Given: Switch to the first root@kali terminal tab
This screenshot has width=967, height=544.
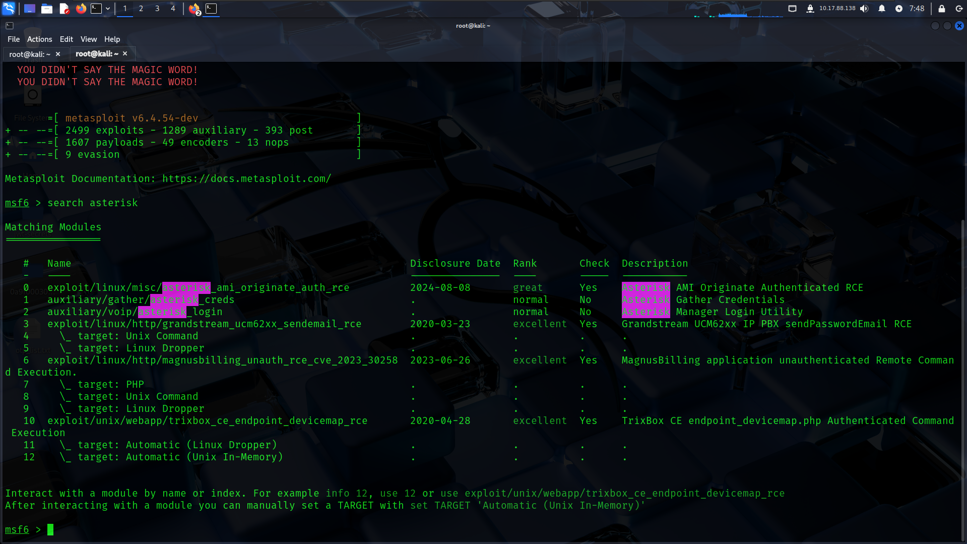Looking at the screenshot, I should coord(30,54).
